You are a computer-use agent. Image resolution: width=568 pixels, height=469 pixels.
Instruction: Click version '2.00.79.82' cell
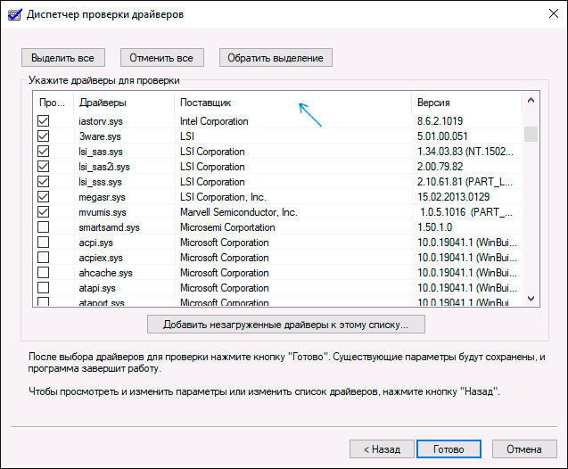click(440, 167)
